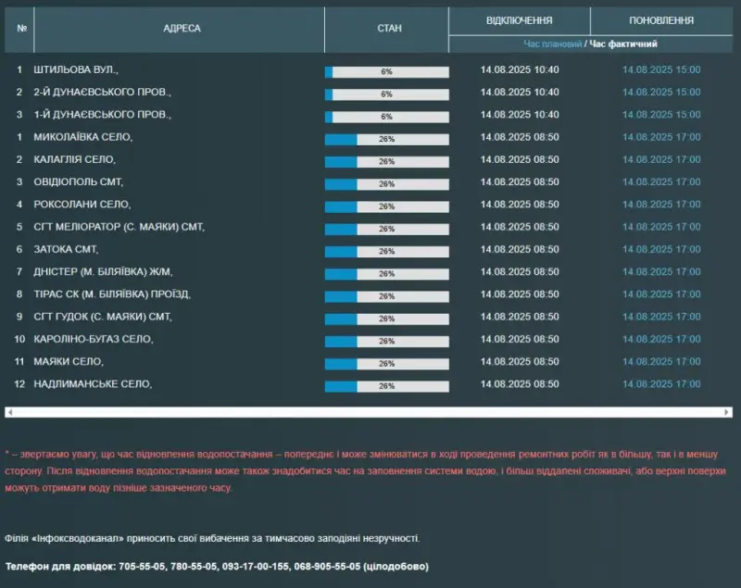The height and width of the screenshot is (588, 741).
Task: Click the КАЛАГЛІЯ СЕЛО disconnection time
Action: click(x=520, y=159)
